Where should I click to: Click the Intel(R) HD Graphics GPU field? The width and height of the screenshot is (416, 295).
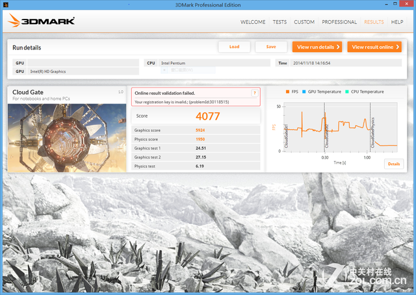83,71
